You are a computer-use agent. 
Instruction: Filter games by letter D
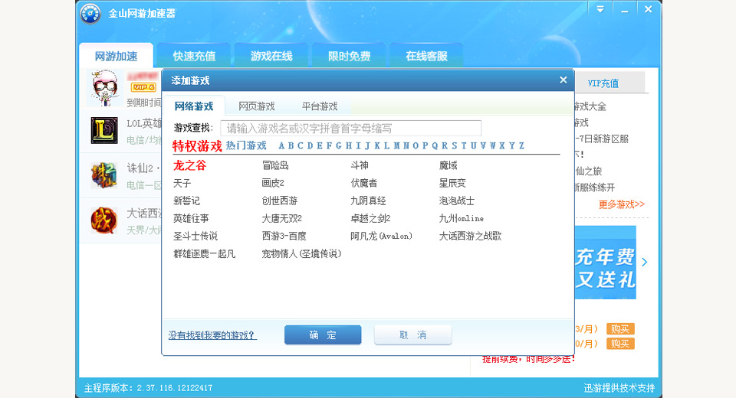pyautogui.click(x=310, y=145)
